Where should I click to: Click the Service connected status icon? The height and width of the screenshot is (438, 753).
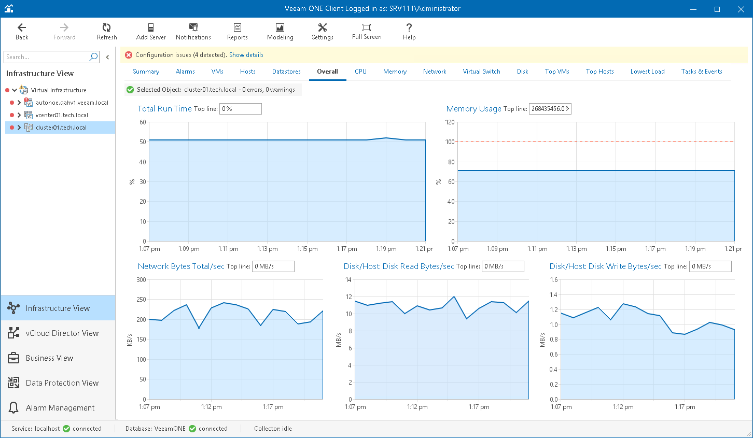(66, 429)
